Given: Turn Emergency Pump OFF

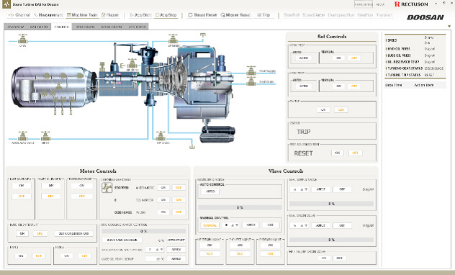Looking at the screenshot, I should (x=82, y=197).
